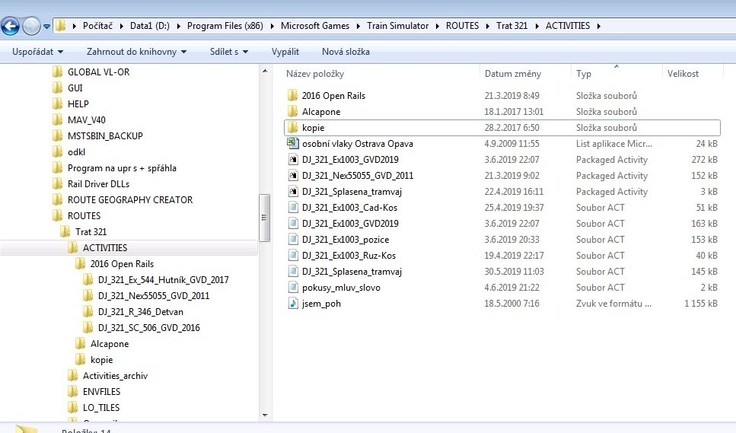Sort by the Datum změny column header

(x=513, y=74)
